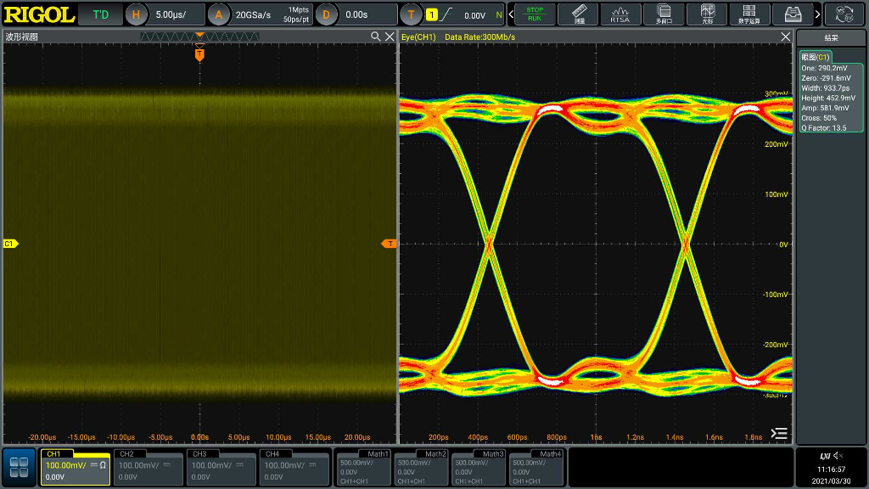869x489 pixels.
Task: Click the auto/refresh icon at top-right
Action: coord(844,14)
